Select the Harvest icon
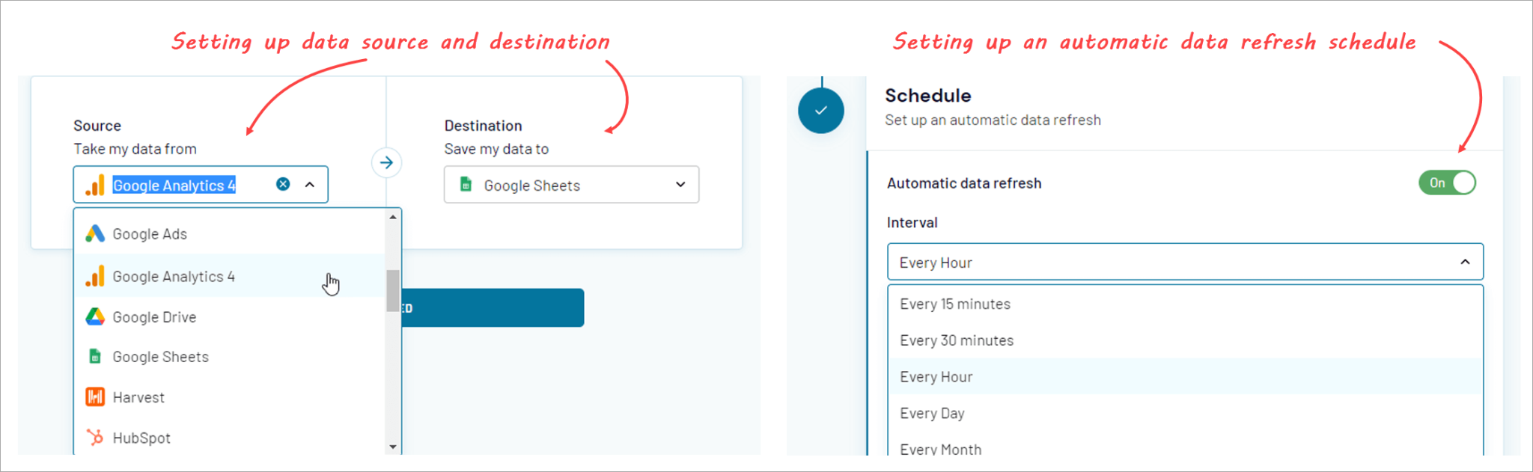This screenshot has height=472, width=1533. (95, 397)
